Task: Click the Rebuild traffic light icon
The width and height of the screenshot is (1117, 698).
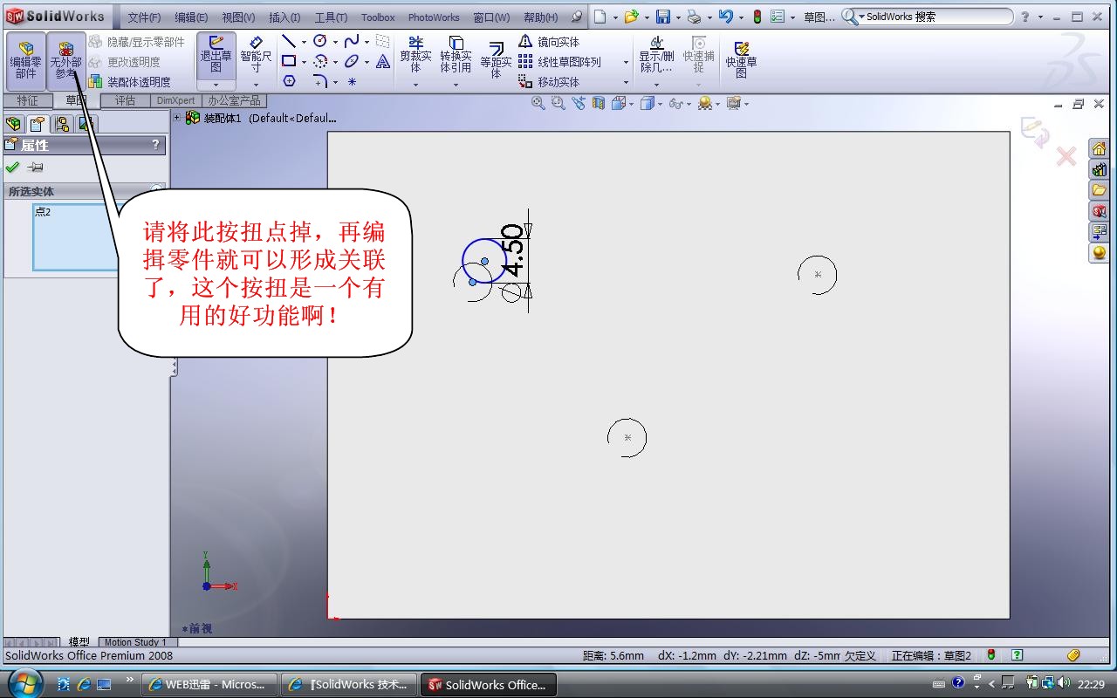Action: (x=757, y=17)
